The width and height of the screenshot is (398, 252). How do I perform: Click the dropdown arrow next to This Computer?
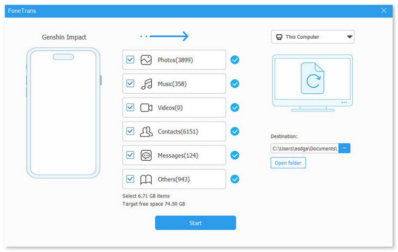[349, 37]
